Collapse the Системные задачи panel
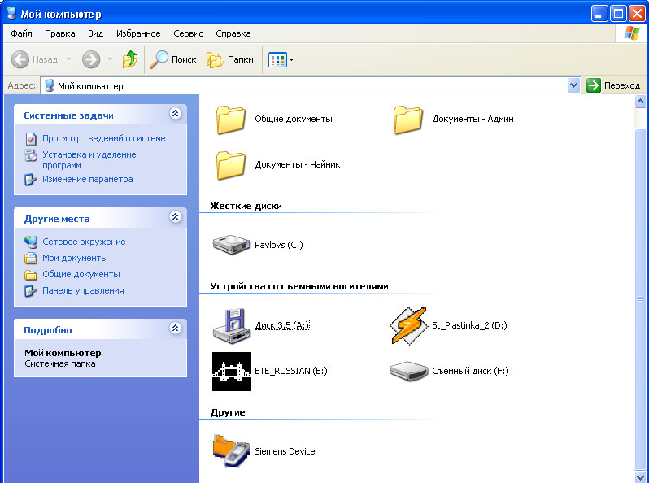The image size is (649, 483). pos(176,113)
